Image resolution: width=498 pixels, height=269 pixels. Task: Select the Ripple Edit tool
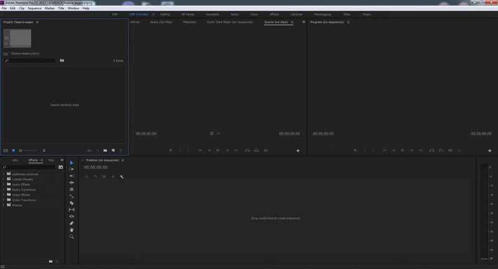point(72,183)
